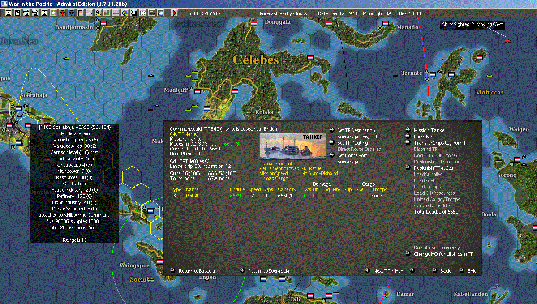Go to previous TF in hex arrow
Image resolution: width=537 pixels, height=304 pixels.
click(367, 270)
